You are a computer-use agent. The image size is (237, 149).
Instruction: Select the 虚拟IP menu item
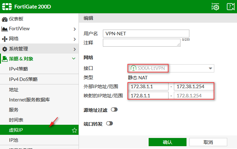[x=39, y=130]
